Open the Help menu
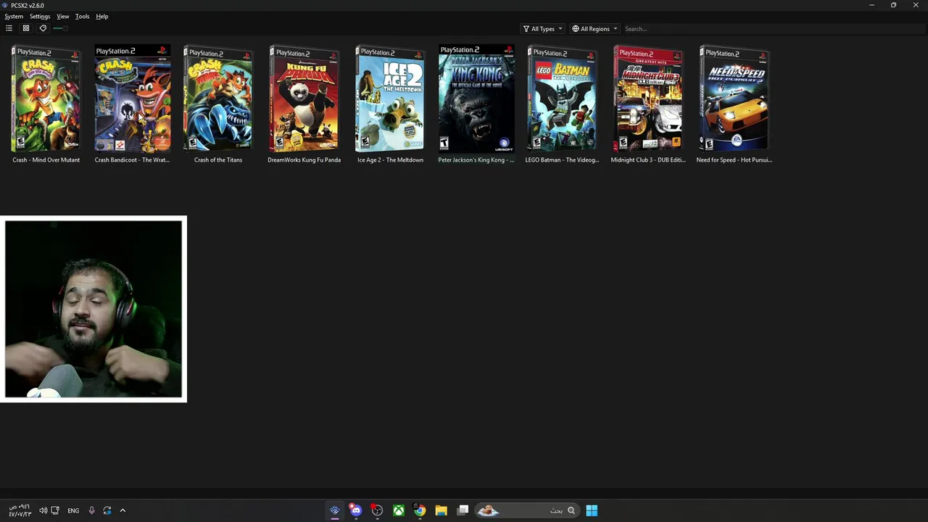Screen dimensions: 928x522 click(x=102, y=17)
